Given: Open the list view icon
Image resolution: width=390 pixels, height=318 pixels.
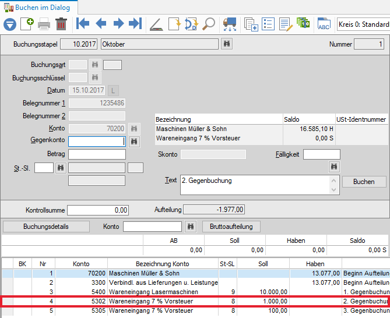Looking at the screenshot, I should 268,24.
